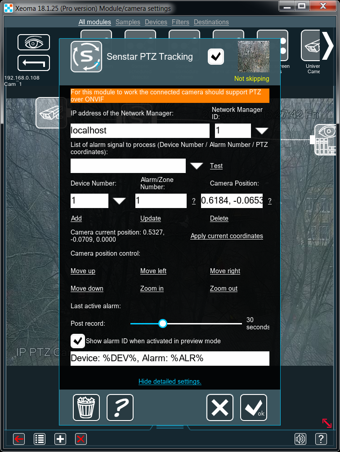Expand the Device Number dropdown arrow
The width and height of the screenshot is (340, 452).
[x=119, y=201]
